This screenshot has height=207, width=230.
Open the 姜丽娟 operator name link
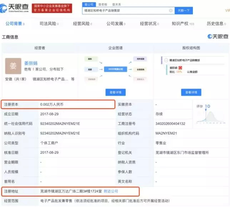pos(31,62)
